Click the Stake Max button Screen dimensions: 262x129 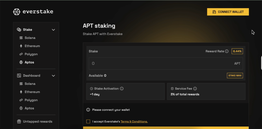[235, 75]
